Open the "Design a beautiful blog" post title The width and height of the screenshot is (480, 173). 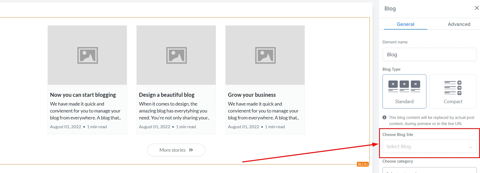[167, 95]
